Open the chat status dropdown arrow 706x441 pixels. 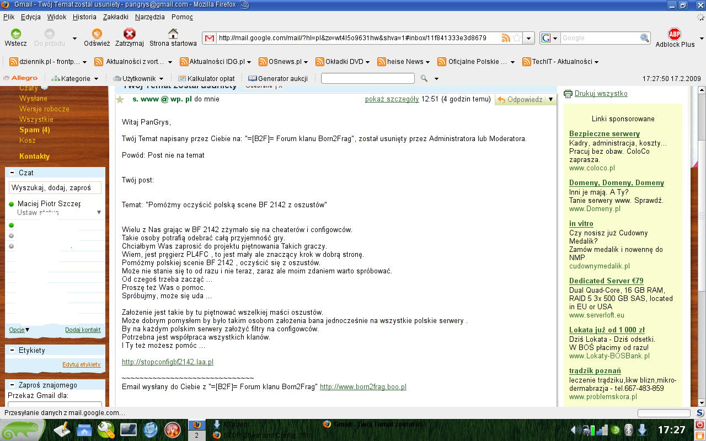coord(99,212)
